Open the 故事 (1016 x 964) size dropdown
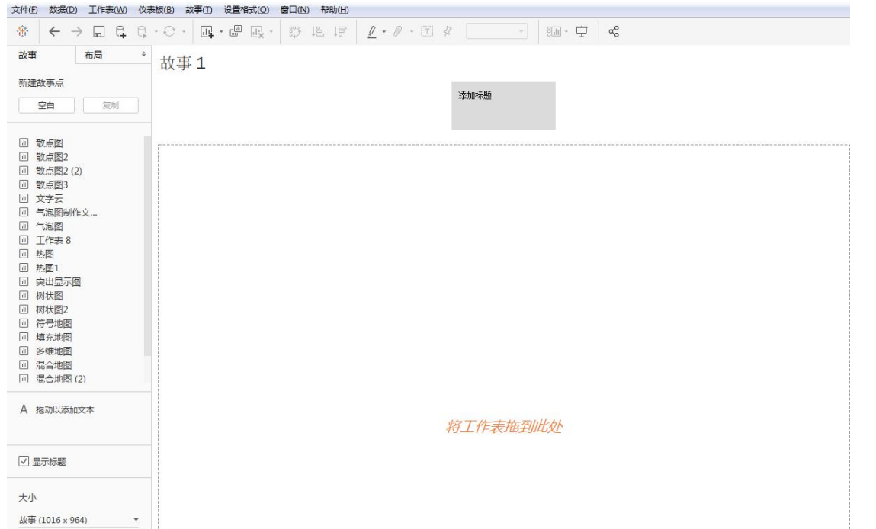 pyautogui.click(x=79, y=520)
